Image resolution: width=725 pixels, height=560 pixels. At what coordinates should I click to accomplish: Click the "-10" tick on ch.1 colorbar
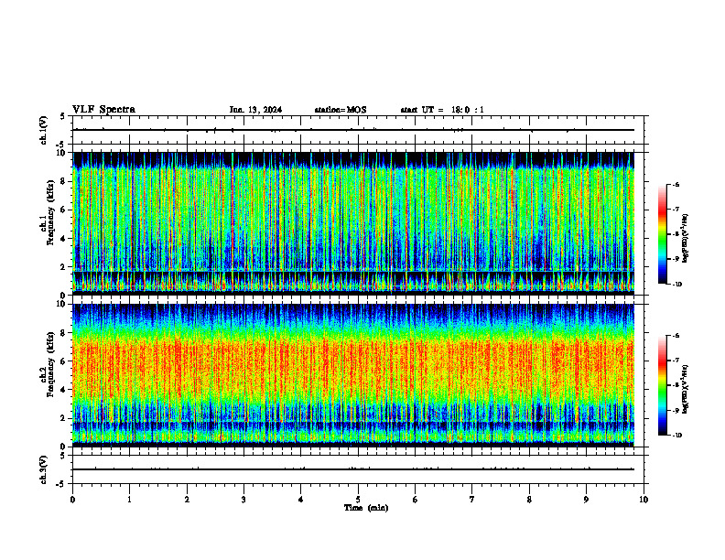click(x=676, y=285)
